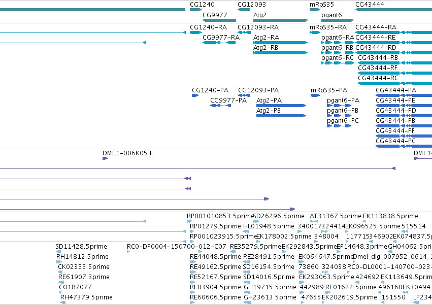Viewport: 432px width, 305px height.
Task: Select the RP001010853.5prime EST
Action: tap(189, 221)
